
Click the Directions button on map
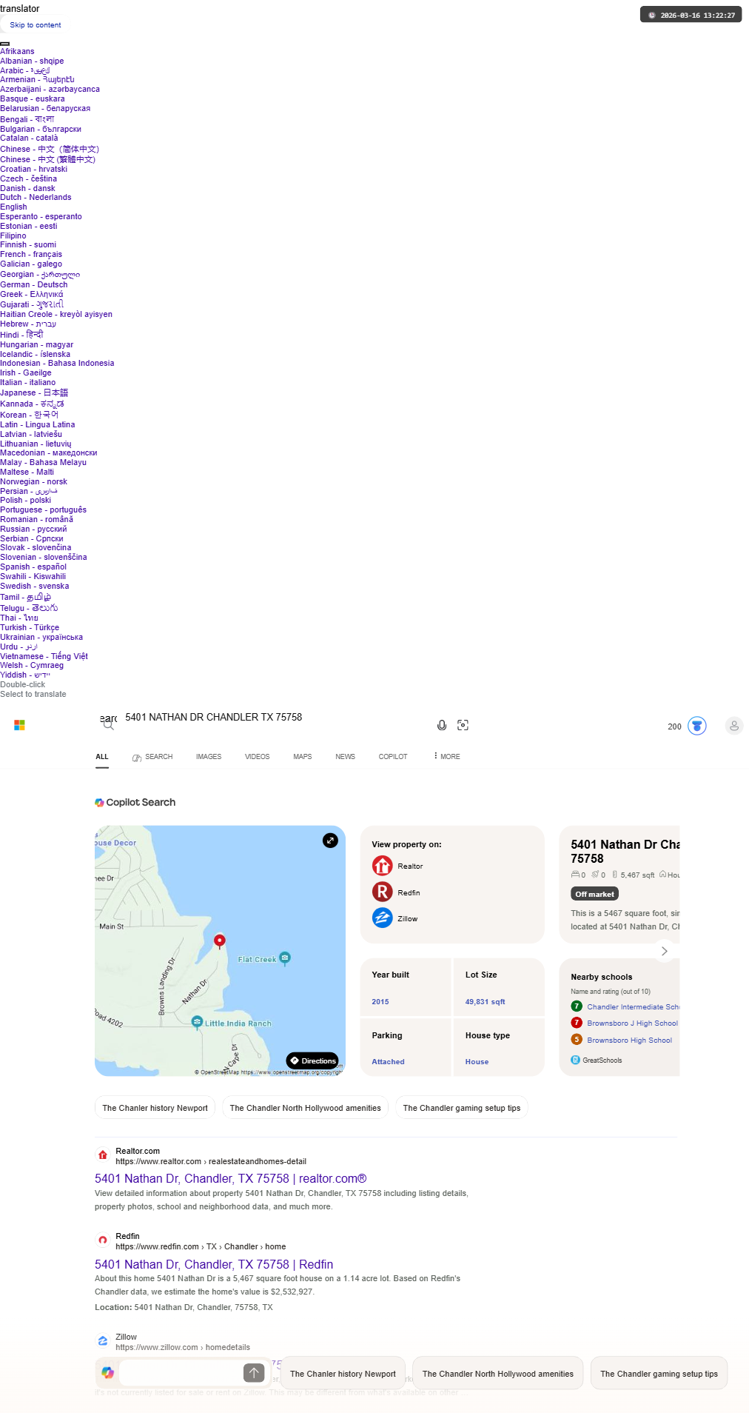coord(312,1060)
